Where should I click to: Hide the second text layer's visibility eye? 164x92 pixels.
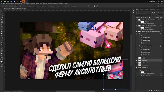[137, 46]
